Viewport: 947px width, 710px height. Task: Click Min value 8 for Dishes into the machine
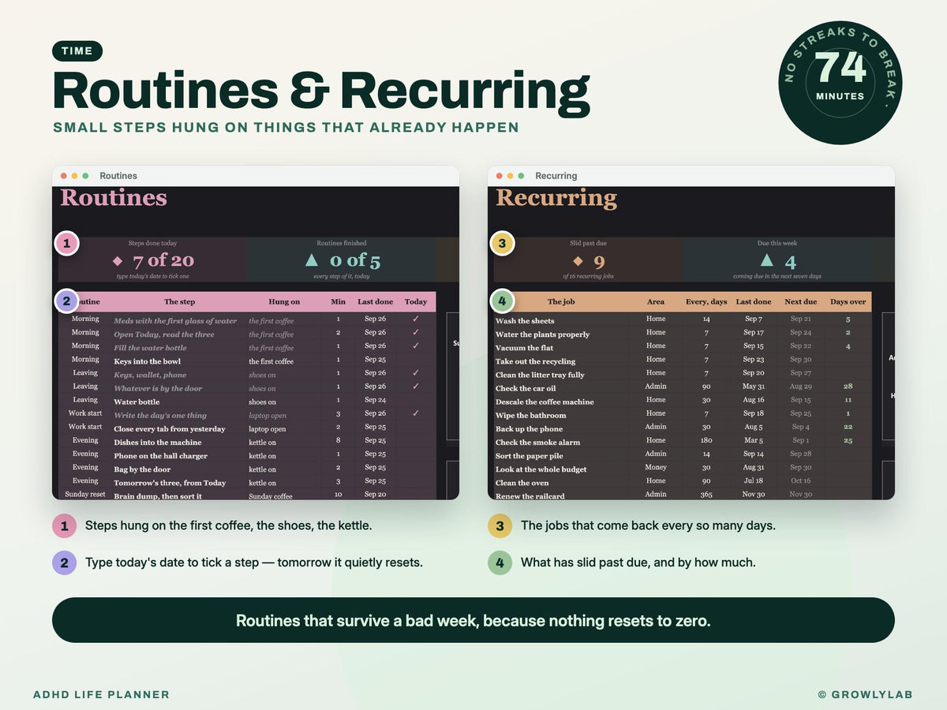click(x=339, y=440)
